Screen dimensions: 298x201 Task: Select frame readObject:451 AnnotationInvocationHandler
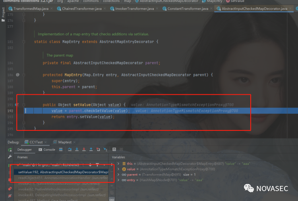pos(61,178)
